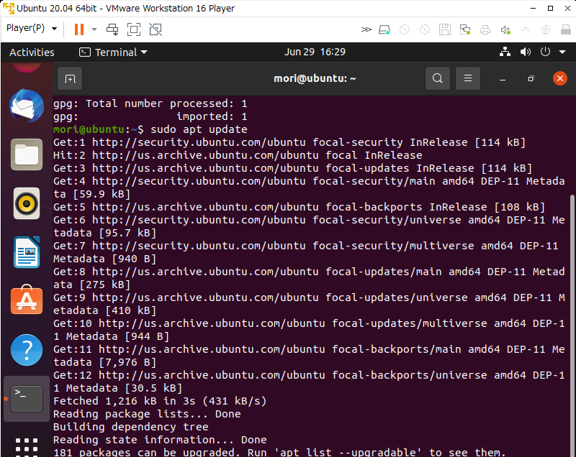
Task: Click the 'Reading state information... Done' line
Action: [x=160, y=440]
